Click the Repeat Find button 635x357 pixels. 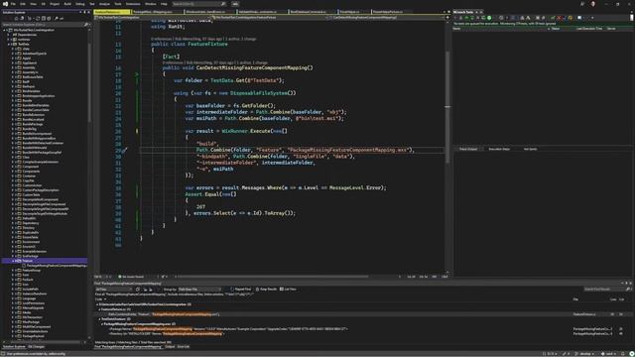click(x=240, y=290)
